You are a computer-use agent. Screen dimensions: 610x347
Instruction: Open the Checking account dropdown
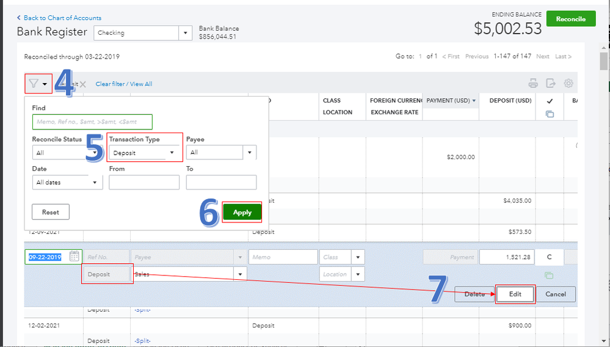(x=185, y=33)
